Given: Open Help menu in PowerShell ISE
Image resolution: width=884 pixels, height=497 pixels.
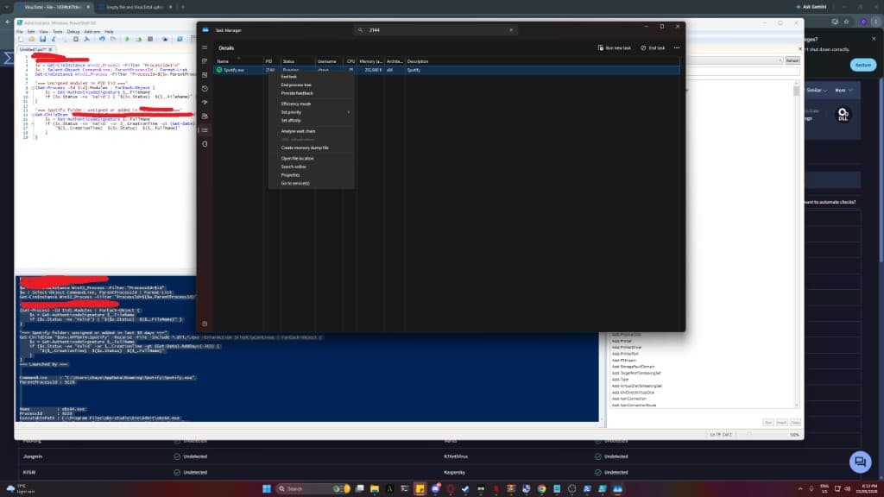Looking at the screenshot, I should point(109,32).
